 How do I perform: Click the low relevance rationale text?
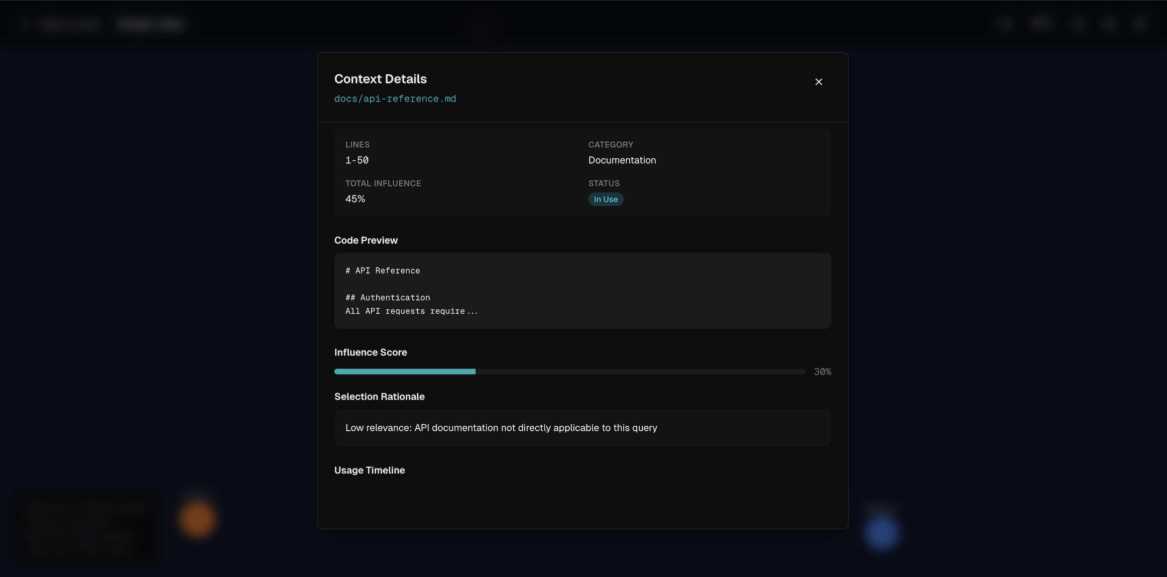click(x=501, y=428)
